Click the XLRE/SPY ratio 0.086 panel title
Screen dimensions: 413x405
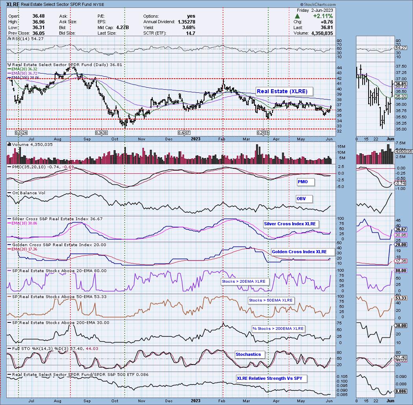tap(78, 374)
